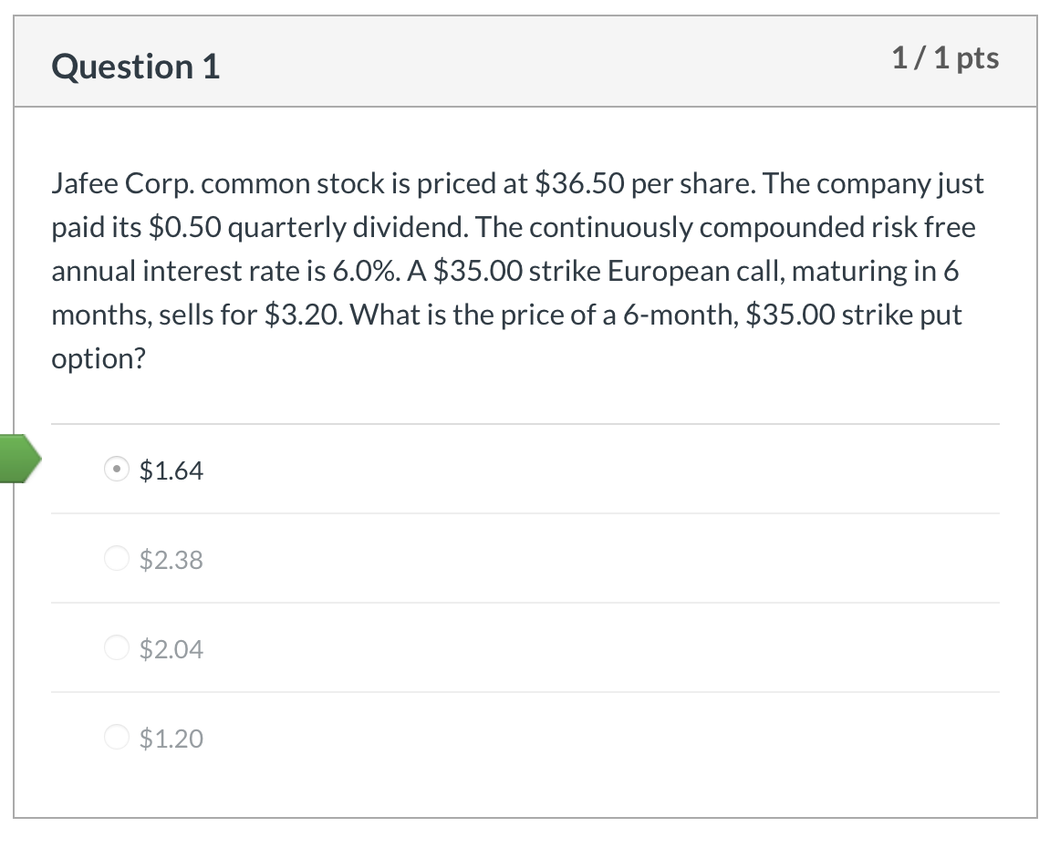Click the green correct-answer arrow marker
The height and width of the screenshot is (848, 1060).
[x=20, y=460]
